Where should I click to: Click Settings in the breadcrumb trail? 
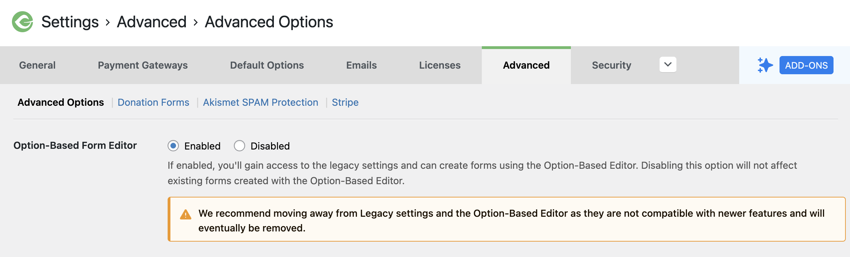(70, 22)
